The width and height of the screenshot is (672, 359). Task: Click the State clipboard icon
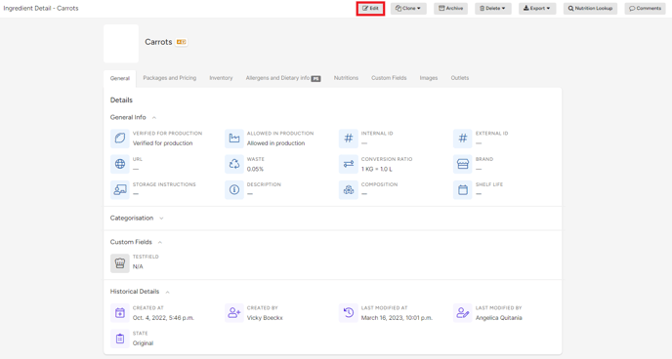coord(120,339)
